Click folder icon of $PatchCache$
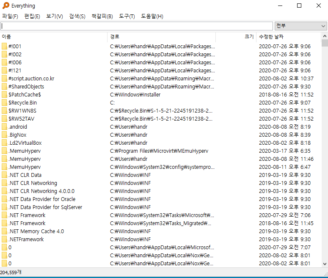This screenshot has width=328, height=278. (4, 94)
